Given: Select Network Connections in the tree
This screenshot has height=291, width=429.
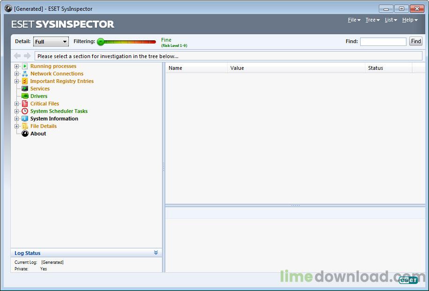Looking at the screenshot, I should point(57,74).
